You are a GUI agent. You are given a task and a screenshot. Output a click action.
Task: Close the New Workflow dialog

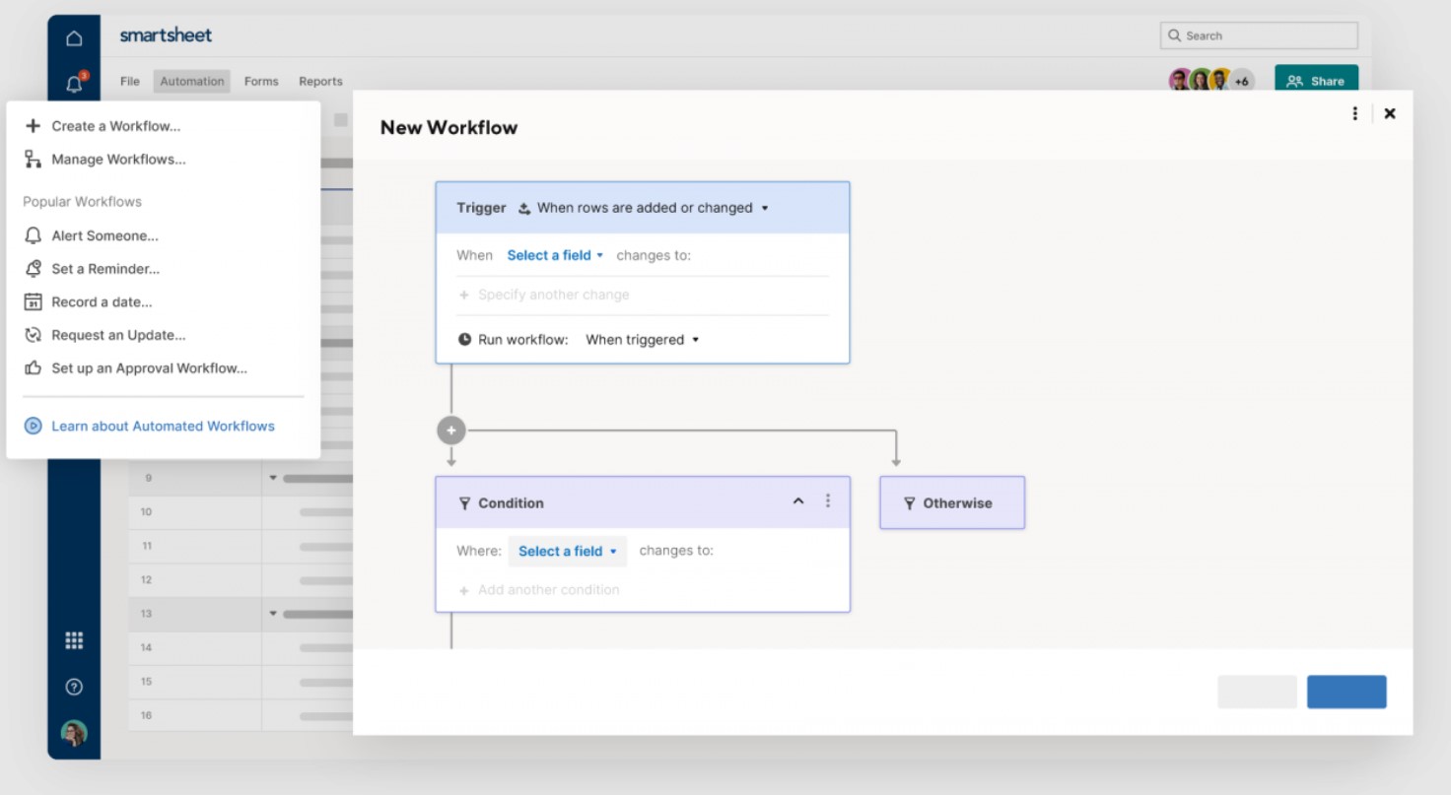click(1390, 113)
